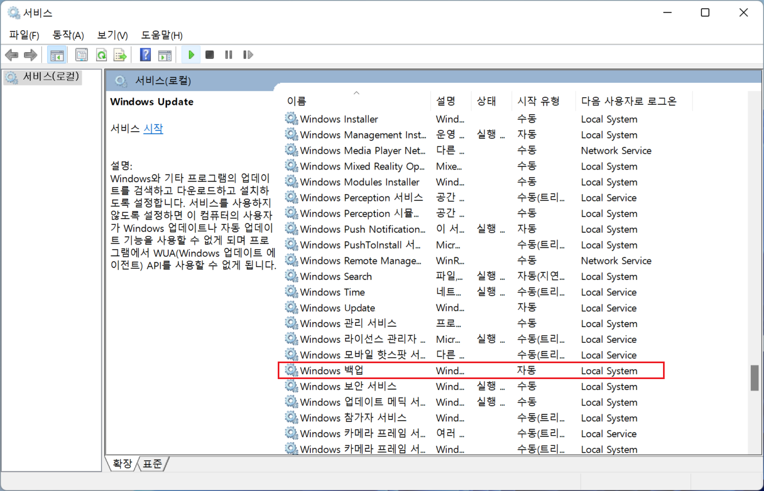Viewport: 764px width, 491px height.
Task: Click Network Service in the Windows Remote Manage row
Action: (x=616, y=261)
